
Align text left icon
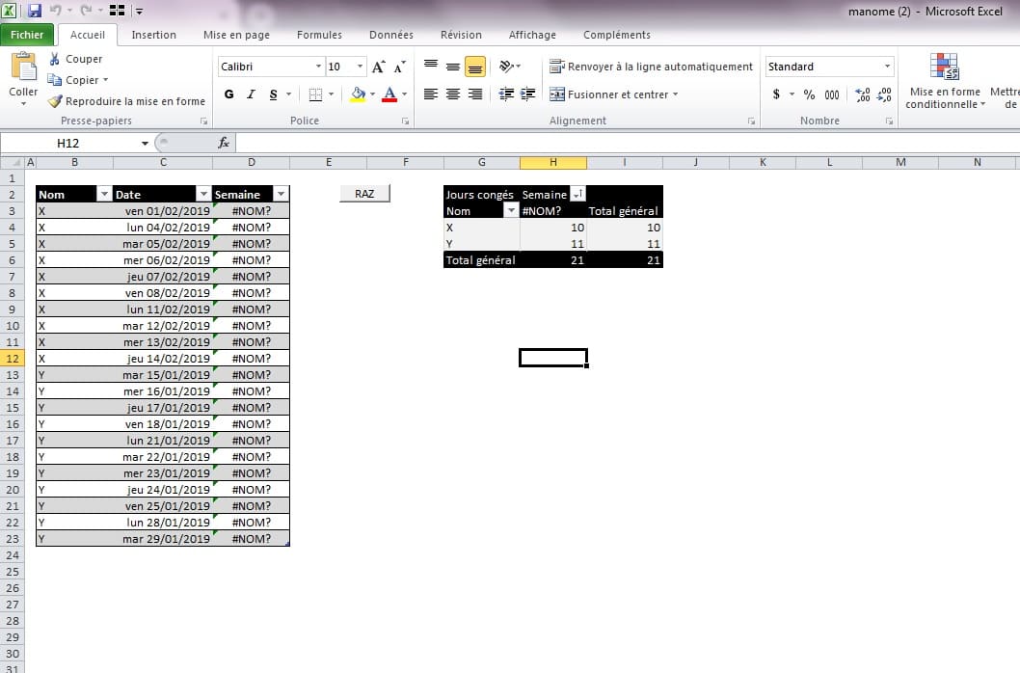[x=431, y=94]
